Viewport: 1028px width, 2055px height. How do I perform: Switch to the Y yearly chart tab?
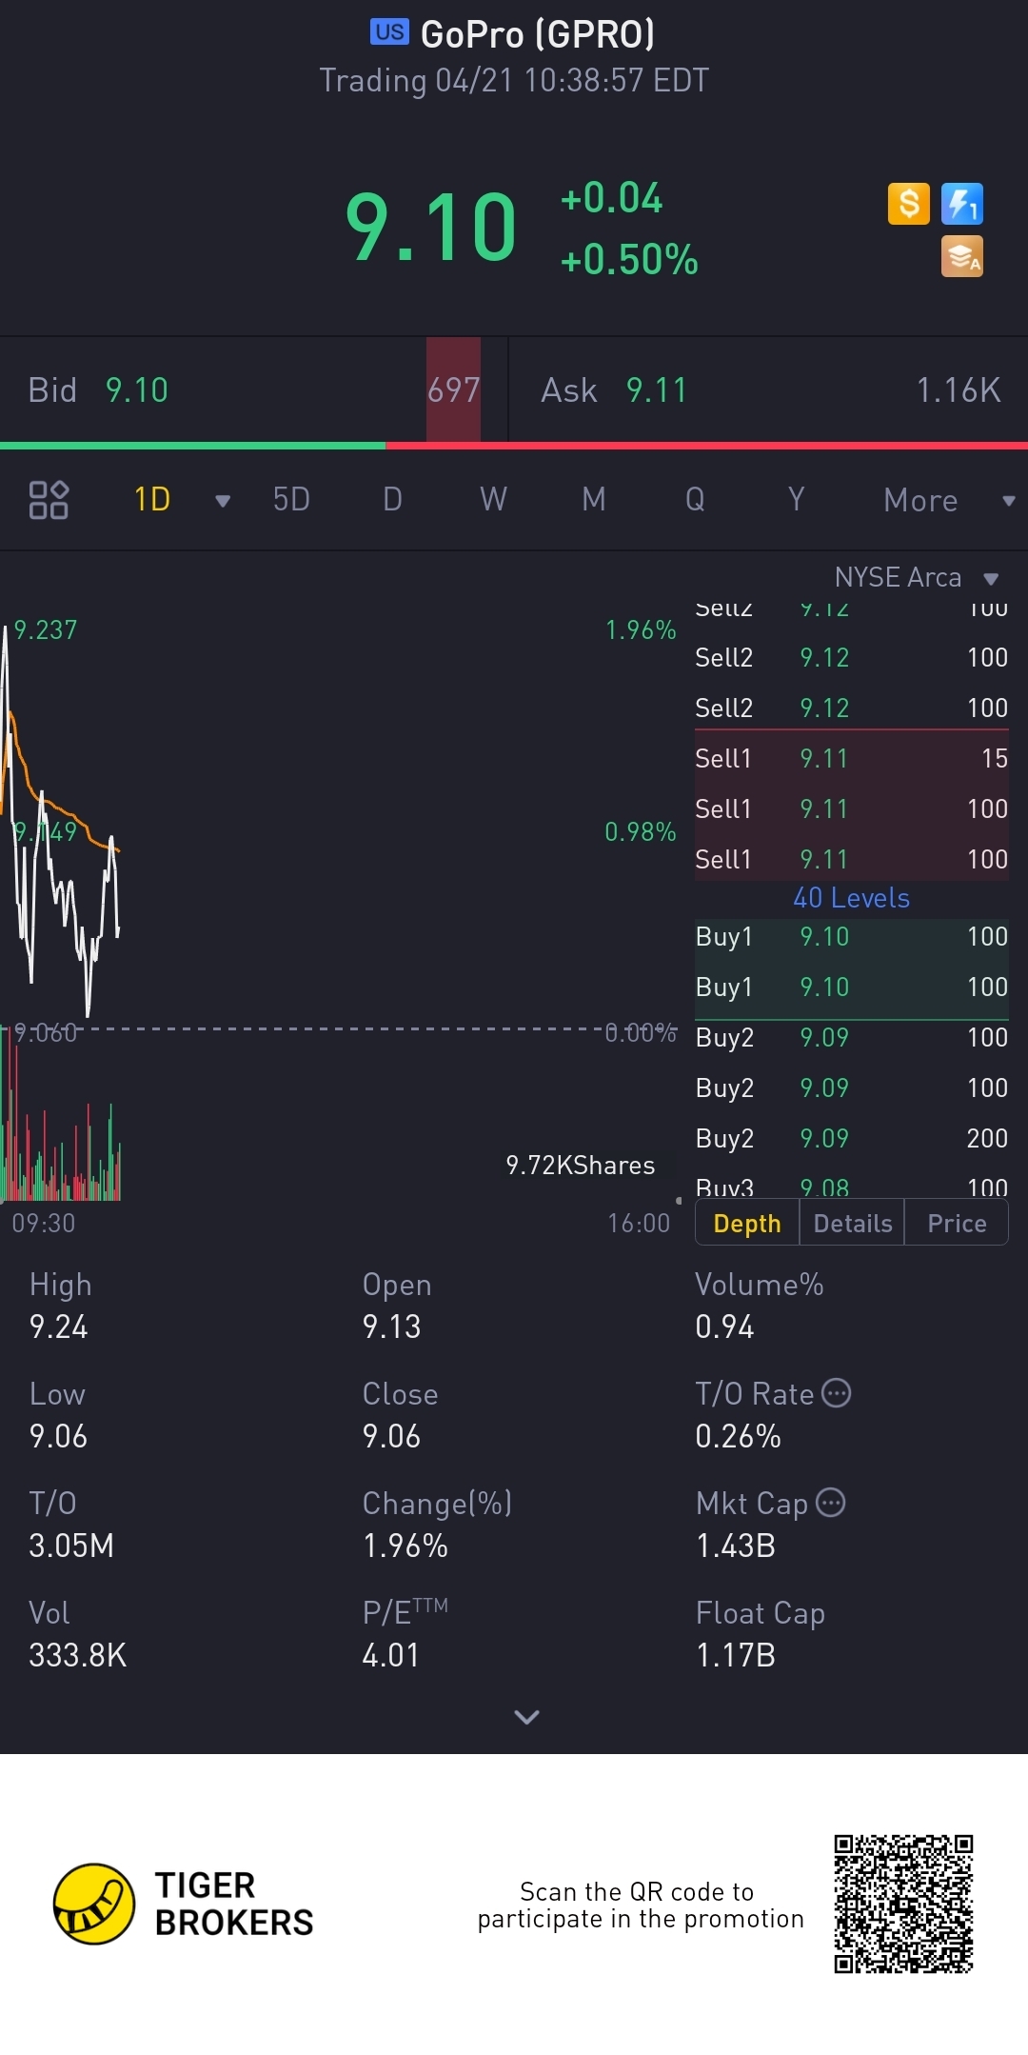796,499
